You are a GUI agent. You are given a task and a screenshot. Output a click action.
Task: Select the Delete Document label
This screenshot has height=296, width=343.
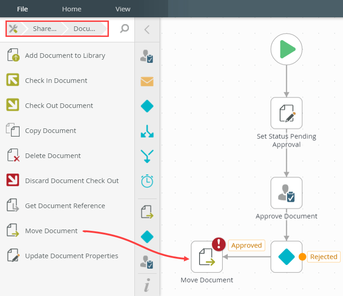53,156
